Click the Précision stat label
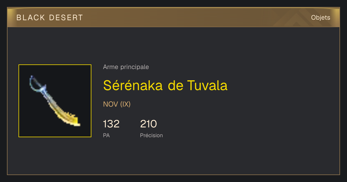This screenshot has width=347, height=182. click(x=151, y=135)
